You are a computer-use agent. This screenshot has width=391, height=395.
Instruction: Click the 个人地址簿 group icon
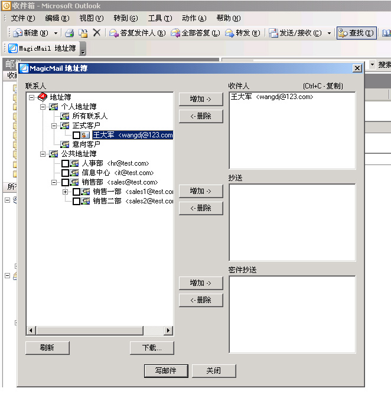tap(53, 107)
